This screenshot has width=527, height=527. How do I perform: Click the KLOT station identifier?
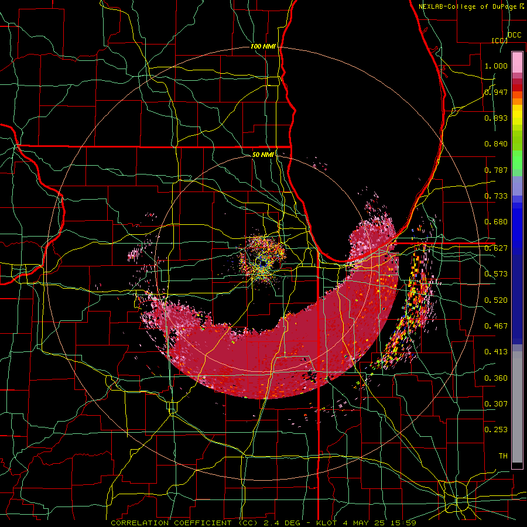[x=327, y=523]
